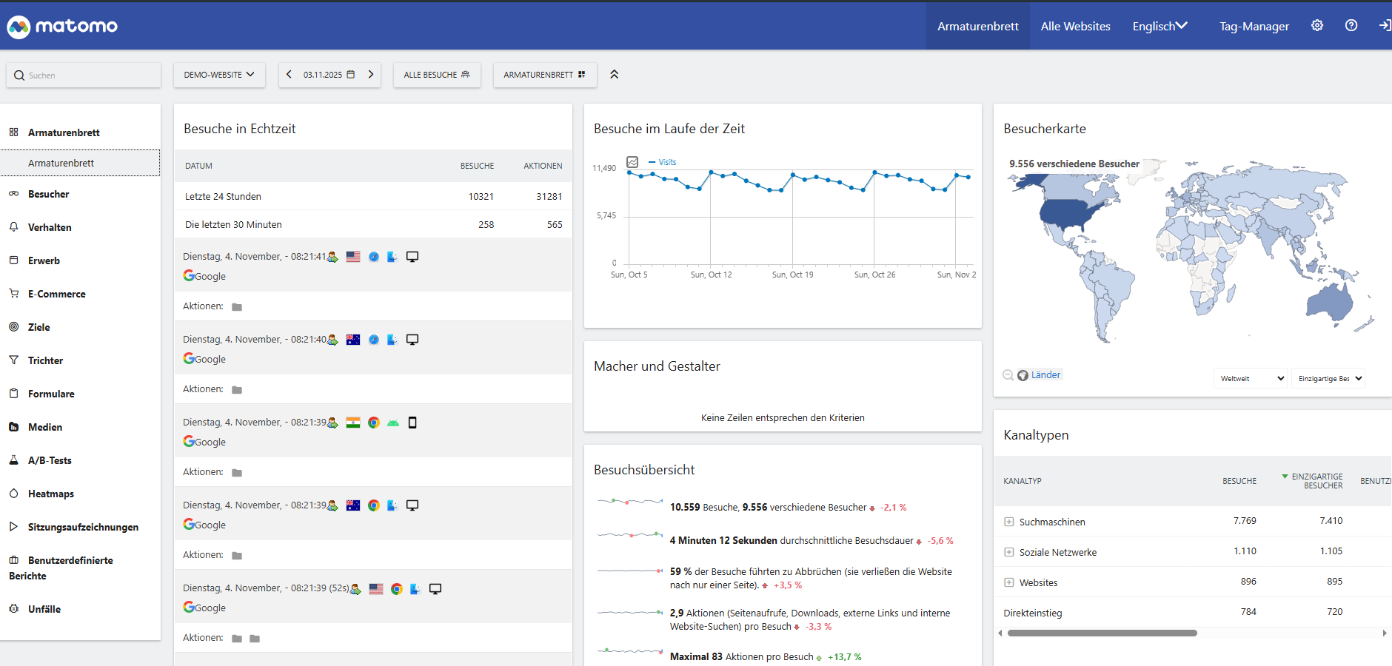Viewport: 1392px width, 666px height.
Task: Go to previous date with left arrow
Action: tap(289, 75)
